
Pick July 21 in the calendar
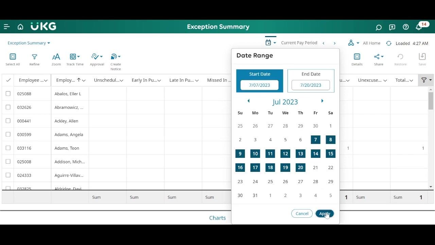[315, 167]
